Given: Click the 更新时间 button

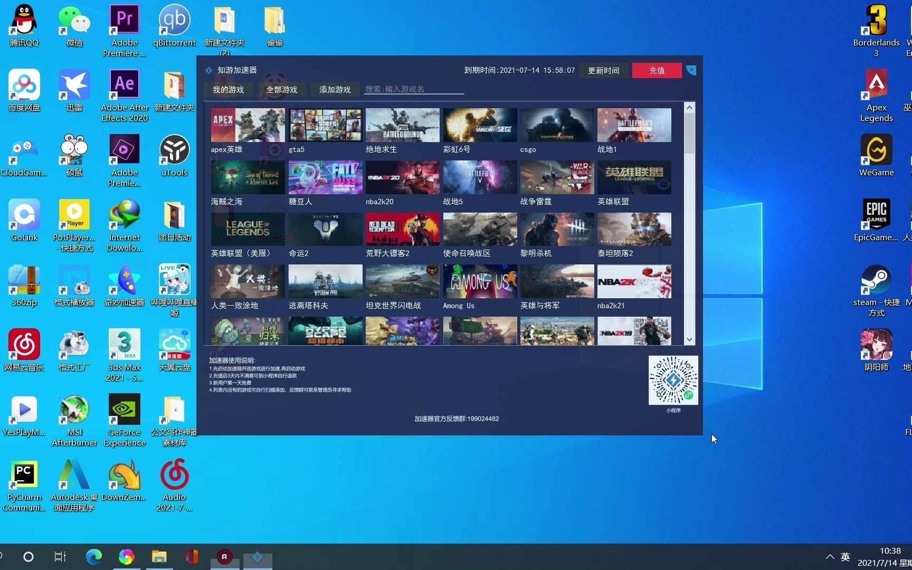Looking at the screenshot, I should [x=604, y=71].
